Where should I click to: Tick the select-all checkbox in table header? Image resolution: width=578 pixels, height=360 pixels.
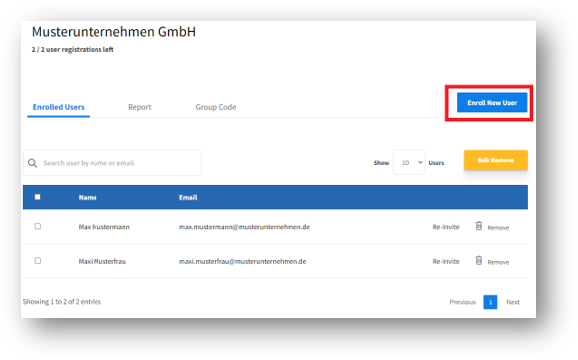[37, 197]
